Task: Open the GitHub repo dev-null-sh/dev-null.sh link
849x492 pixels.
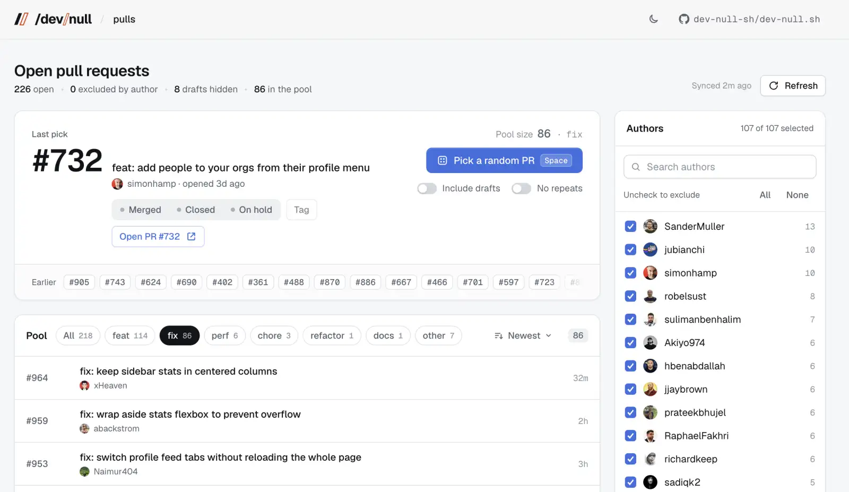Action: 749,19
